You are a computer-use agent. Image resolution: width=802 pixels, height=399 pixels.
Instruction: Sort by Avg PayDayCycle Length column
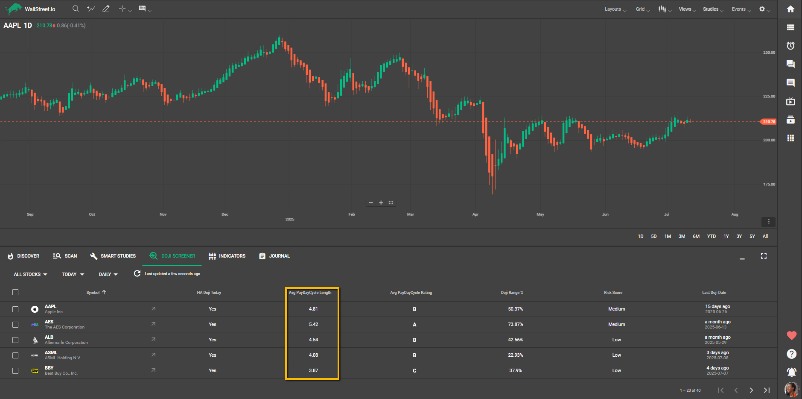tap(310, 293)
